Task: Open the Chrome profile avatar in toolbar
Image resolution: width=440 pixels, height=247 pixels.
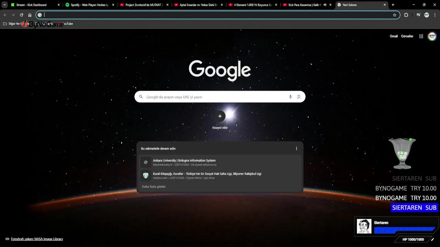Action: point(427,15)
